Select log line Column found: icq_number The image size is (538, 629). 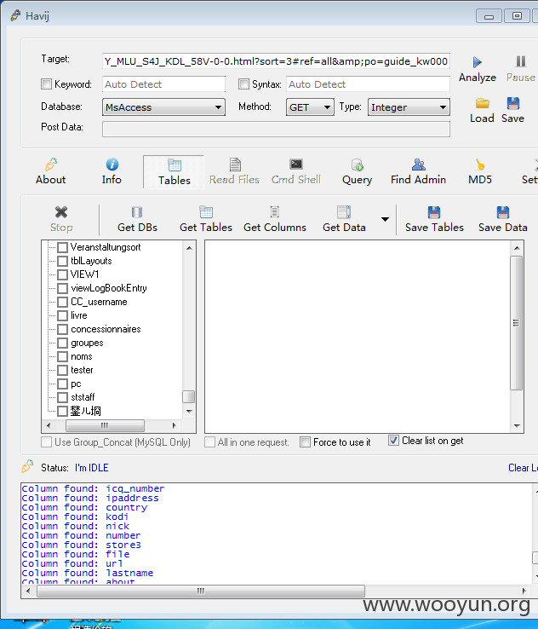tap(93, 488)
